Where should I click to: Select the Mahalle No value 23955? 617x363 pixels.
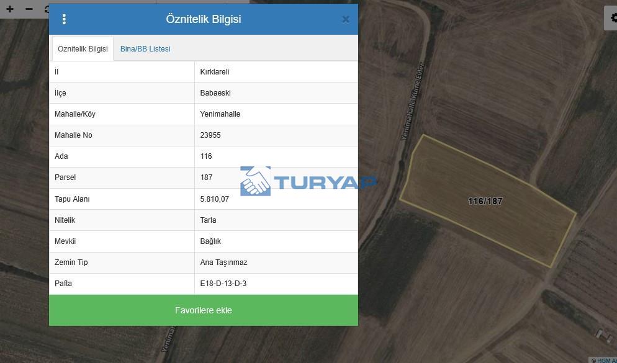pyautogui.click(x=210, y=135)
